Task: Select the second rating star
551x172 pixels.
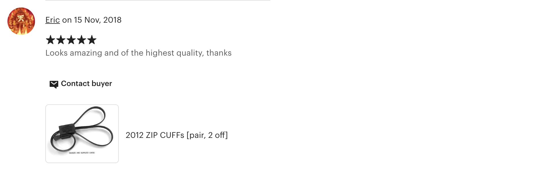Action: (61, 40)
